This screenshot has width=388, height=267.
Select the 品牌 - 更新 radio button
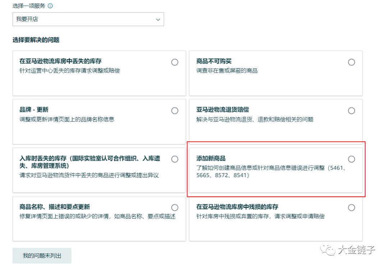175,111
